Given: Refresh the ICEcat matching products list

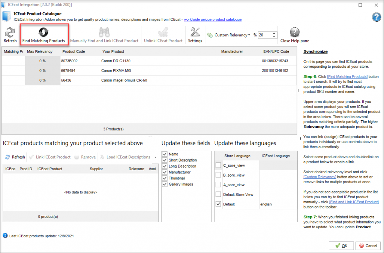Looking at the screenshot, I should (x=15, y=157).
